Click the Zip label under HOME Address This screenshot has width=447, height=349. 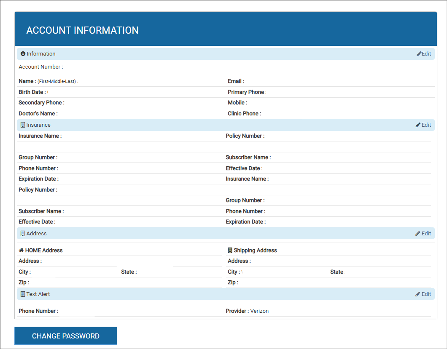pos(24,282)
